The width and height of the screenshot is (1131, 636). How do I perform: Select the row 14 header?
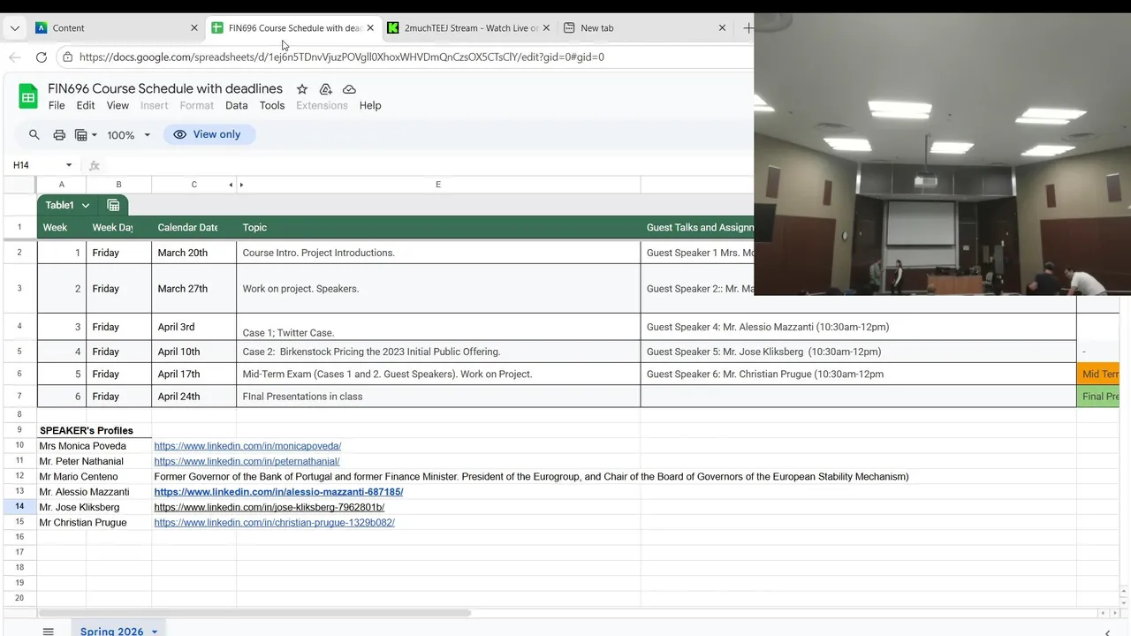coord(19,507)
